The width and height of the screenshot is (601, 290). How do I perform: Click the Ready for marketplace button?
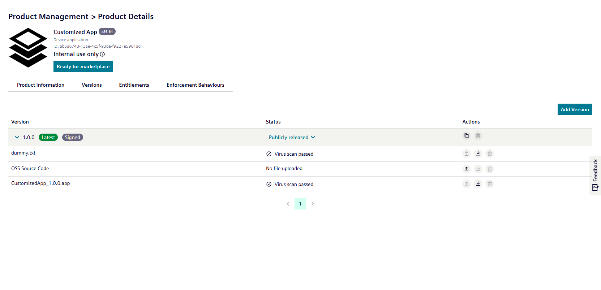click(x=83, y=66)
